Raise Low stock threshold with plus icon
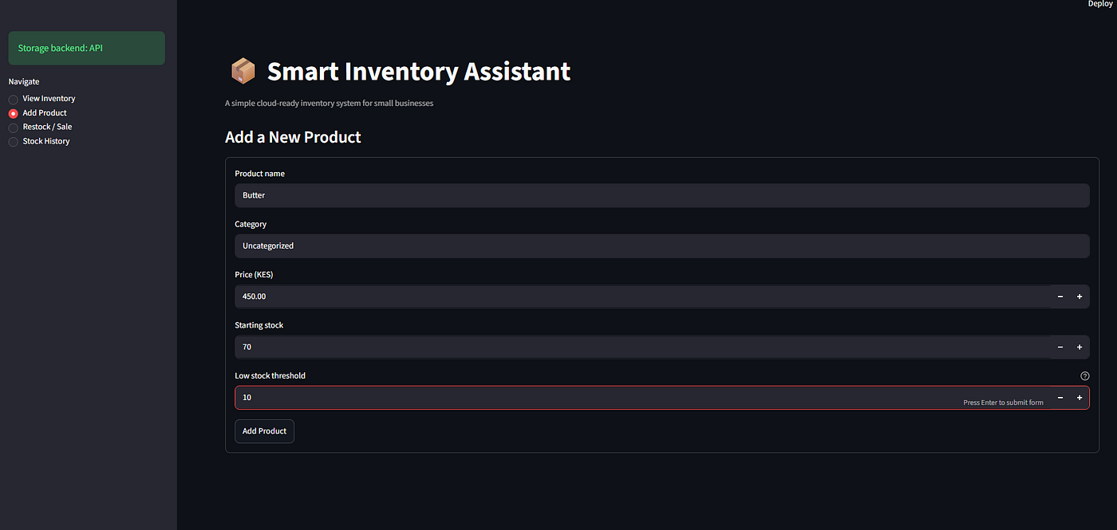The height and width of the screenshot is (530, 1117). [x=1080, y=398]
